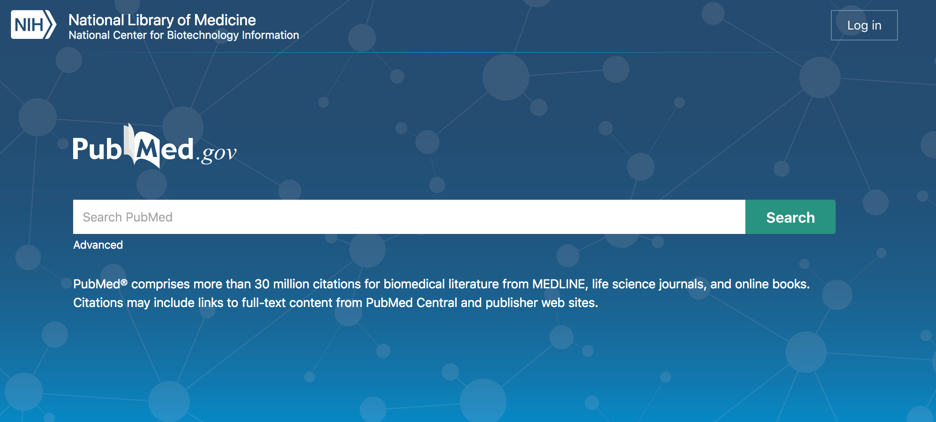Click the word MEDLINE in the description
Viewport: 936px width, 422px height.
tap(559, 284)
